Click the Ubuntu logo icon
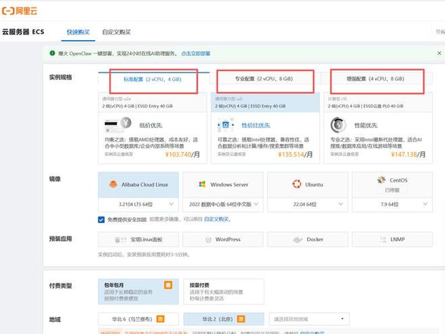The width and height of the screenshot is (445, 334). (296, 184)
